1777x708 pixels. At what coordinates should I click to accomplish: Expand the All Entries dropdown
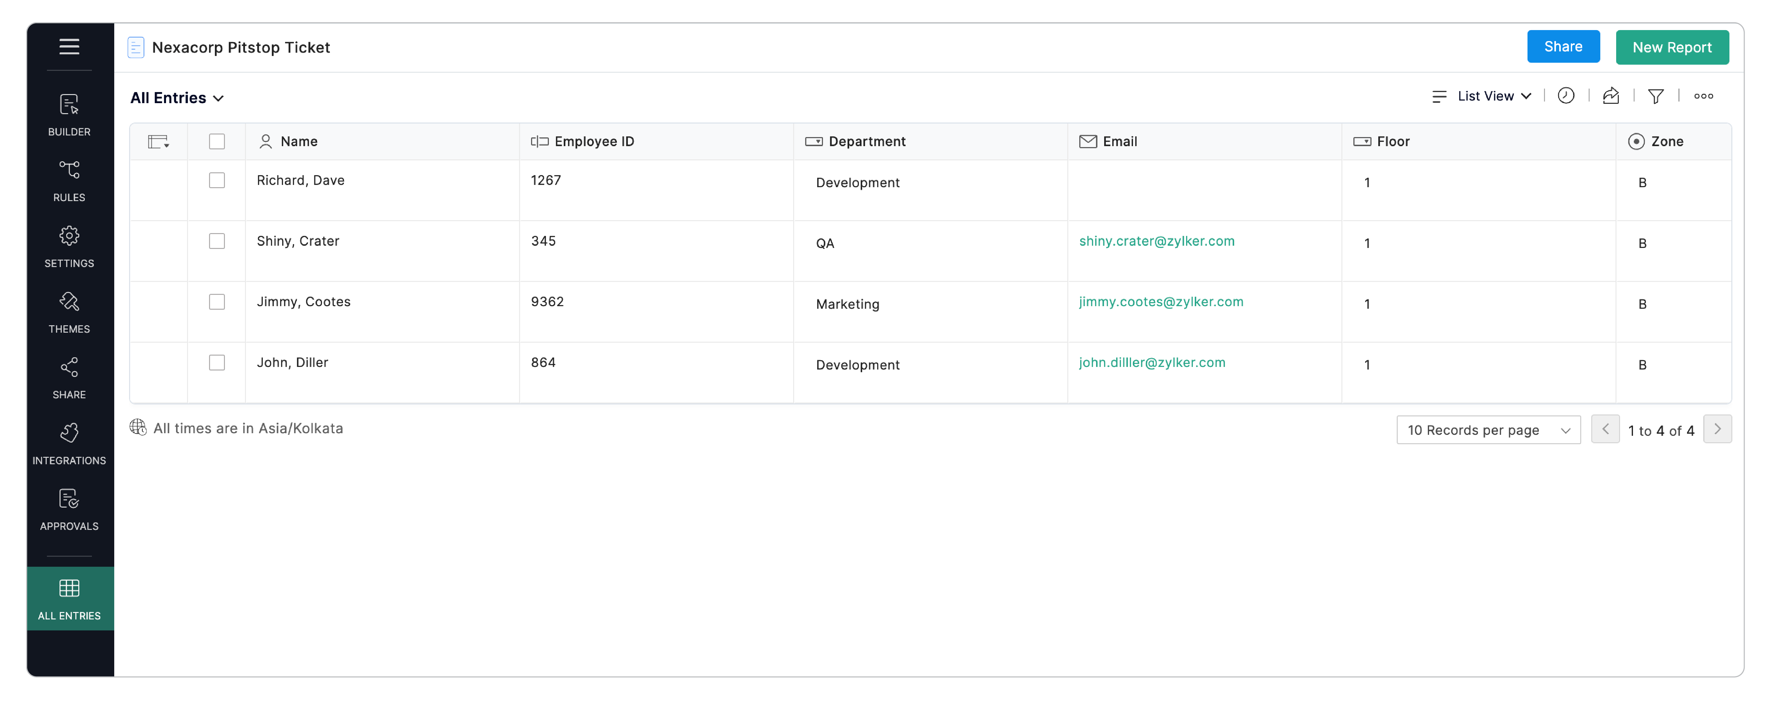(x=177, y=98)
